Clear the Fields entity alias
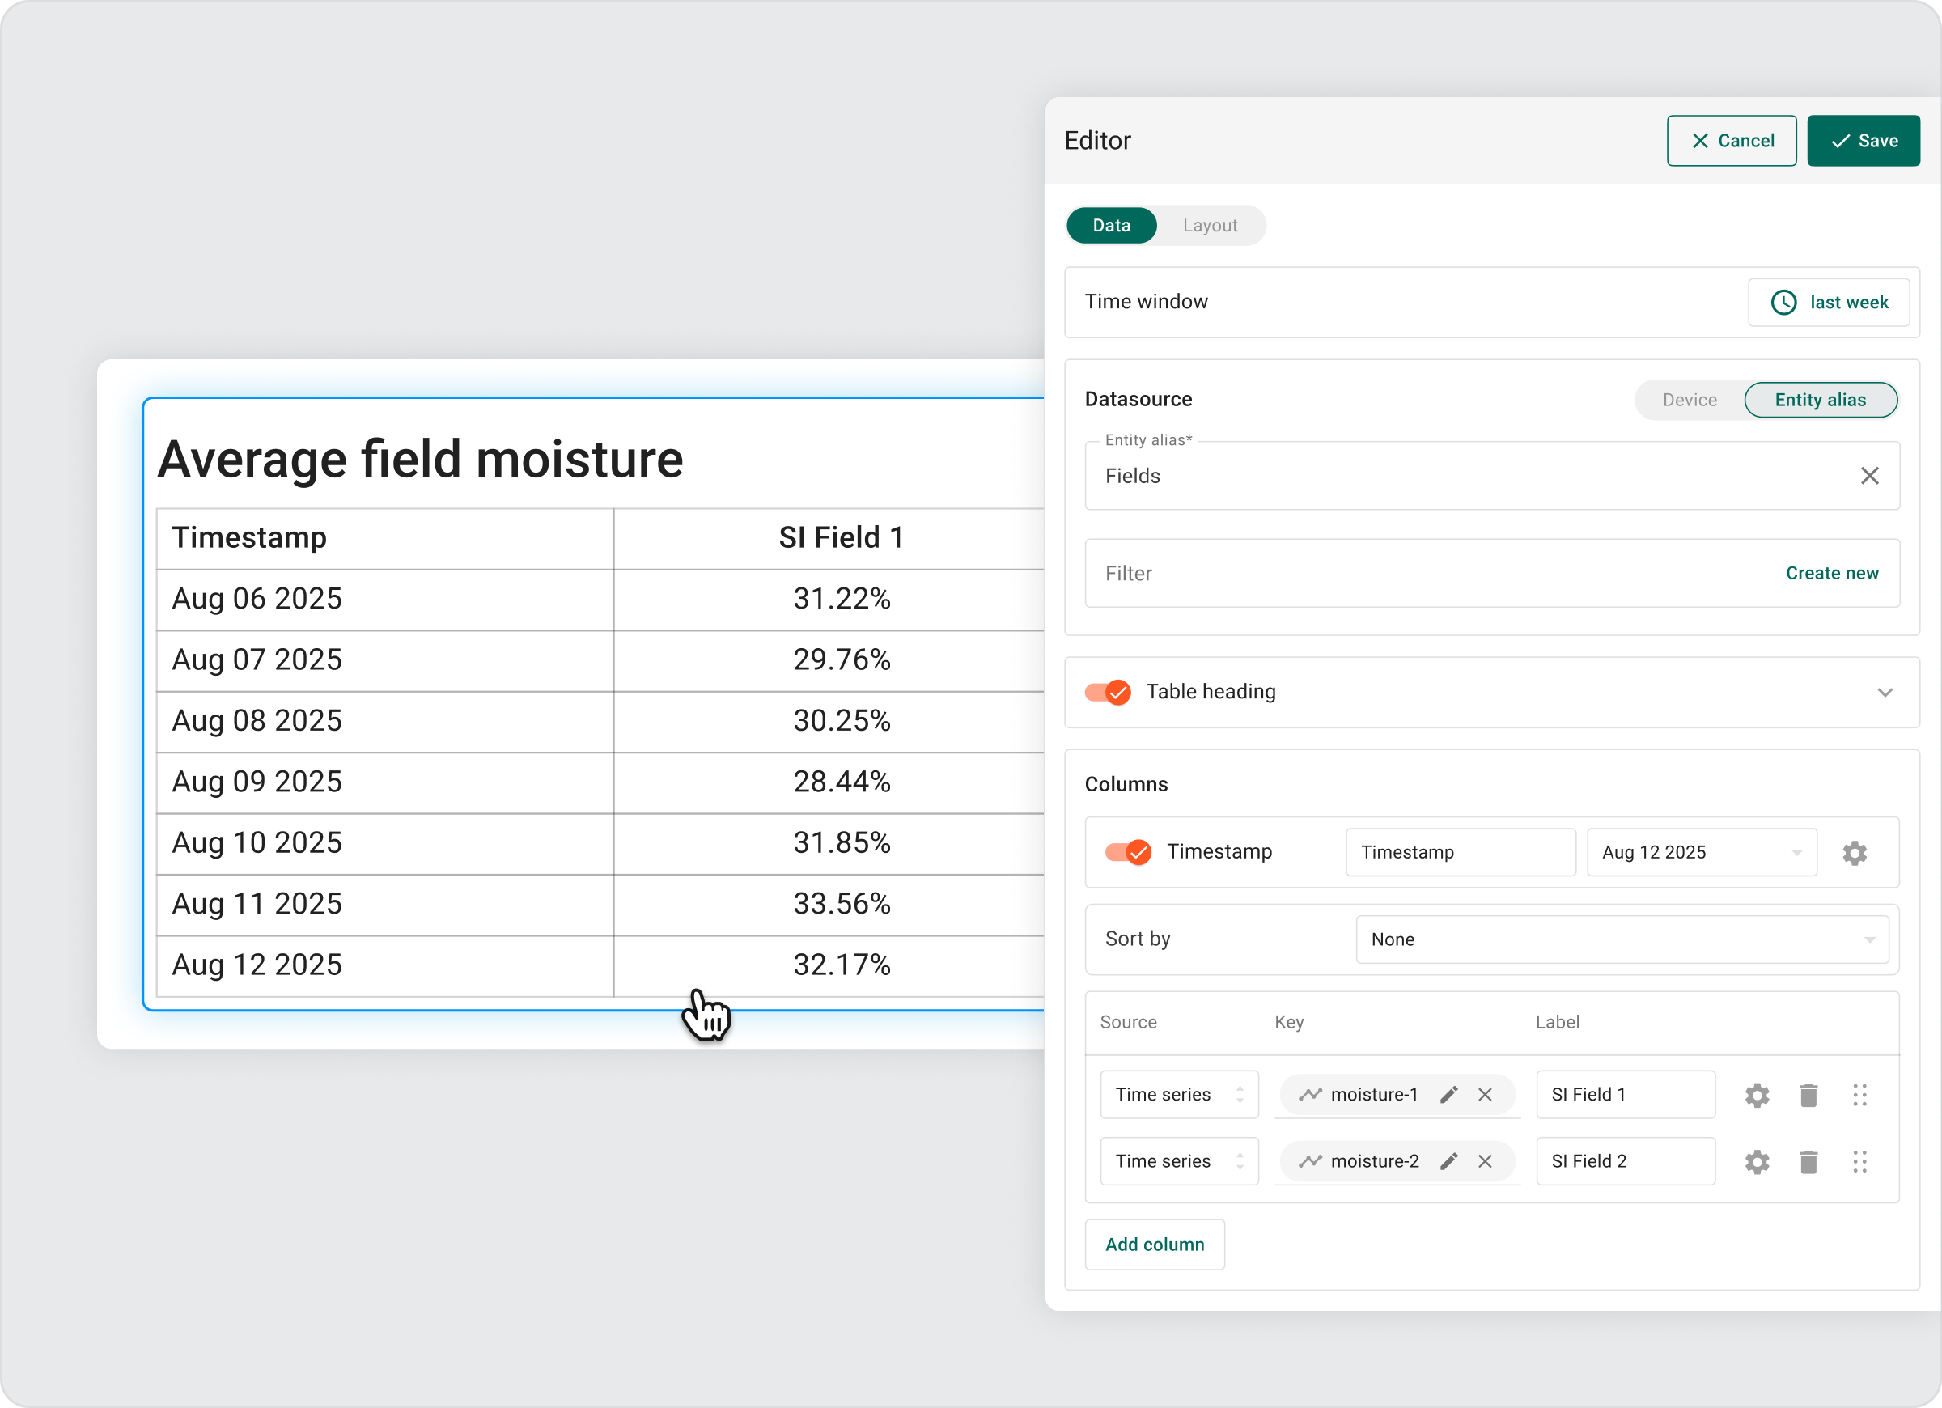Screen dimensions: 1942x1408 click(1869, 476)
